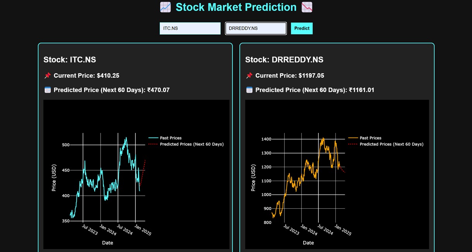The image size is (472, 252).
Task: Click the falling chart icon after the title
Action: click(306, 7)
